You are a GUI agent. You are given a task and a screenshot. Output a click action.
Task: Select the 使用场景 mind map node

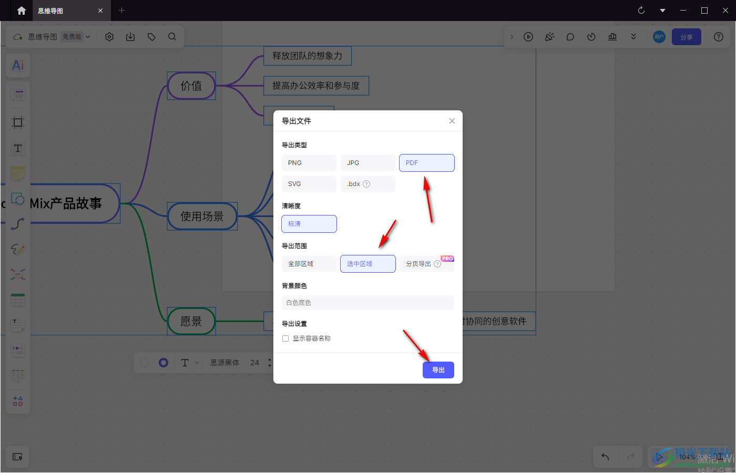coord(202,216)
